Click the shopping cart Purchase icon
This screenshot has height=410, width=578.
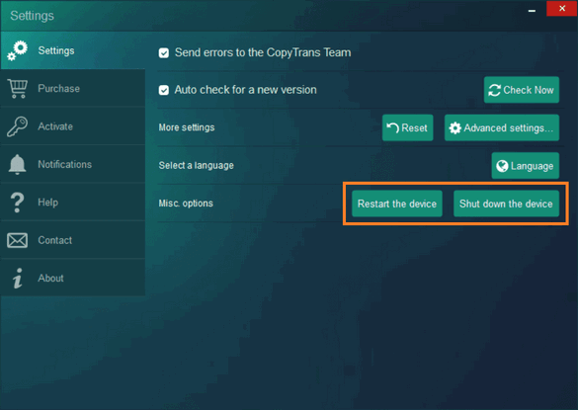(x=18, y=89)
